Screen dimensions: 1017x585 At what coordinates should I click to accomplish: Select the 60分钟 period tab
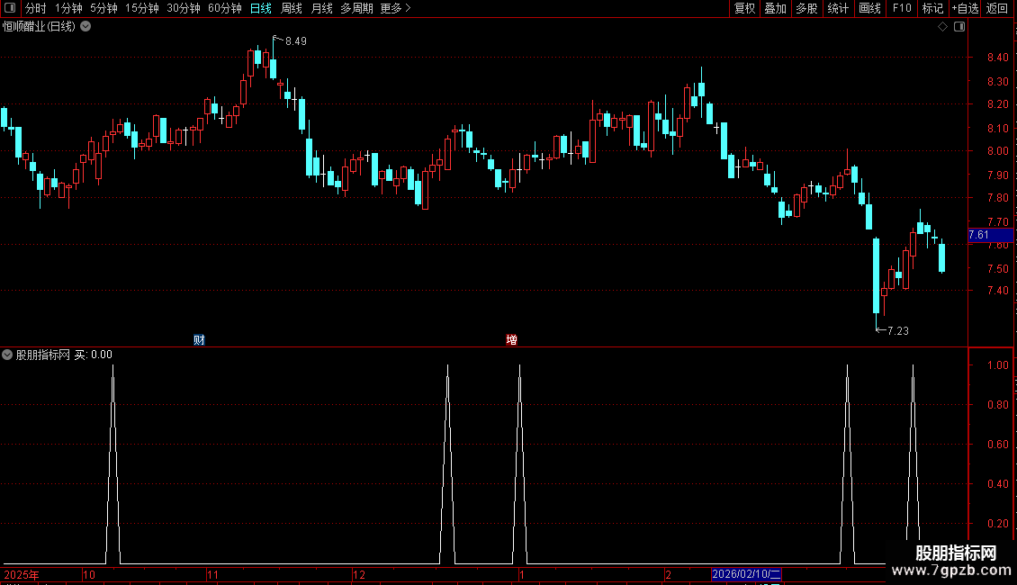pyautogui.click(x=224, y=8)
